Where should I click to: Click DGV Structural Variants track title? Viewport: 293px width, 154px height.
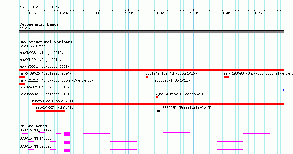coord(46,42)
